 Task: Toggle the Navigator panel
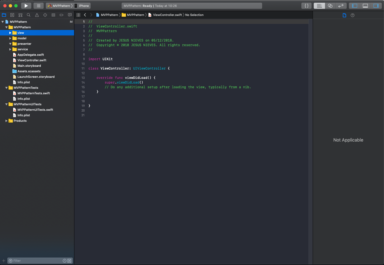pyautogui.click(x=355, y=6)
